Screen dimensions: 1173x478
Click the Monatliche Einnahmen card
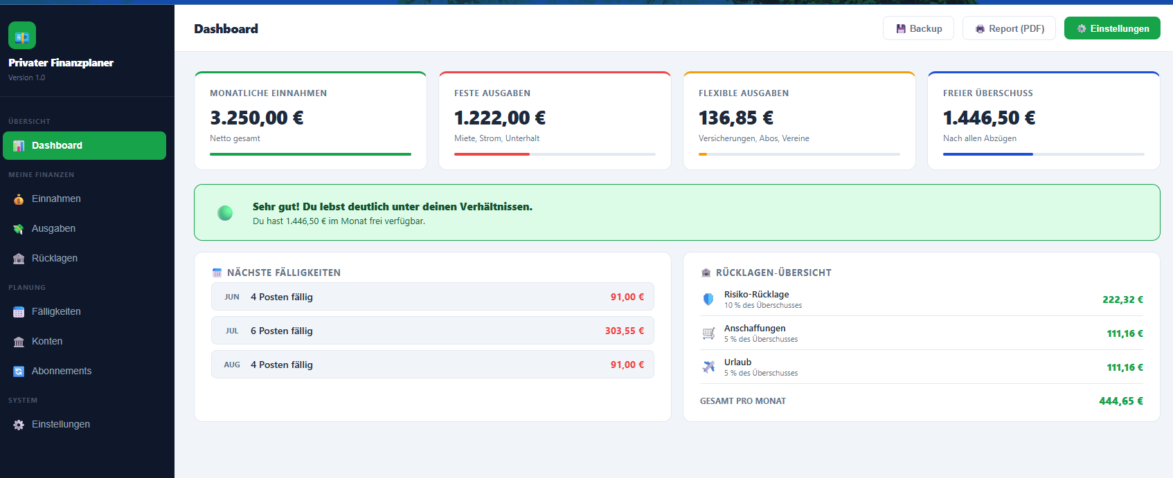click(x=310, y=120)
